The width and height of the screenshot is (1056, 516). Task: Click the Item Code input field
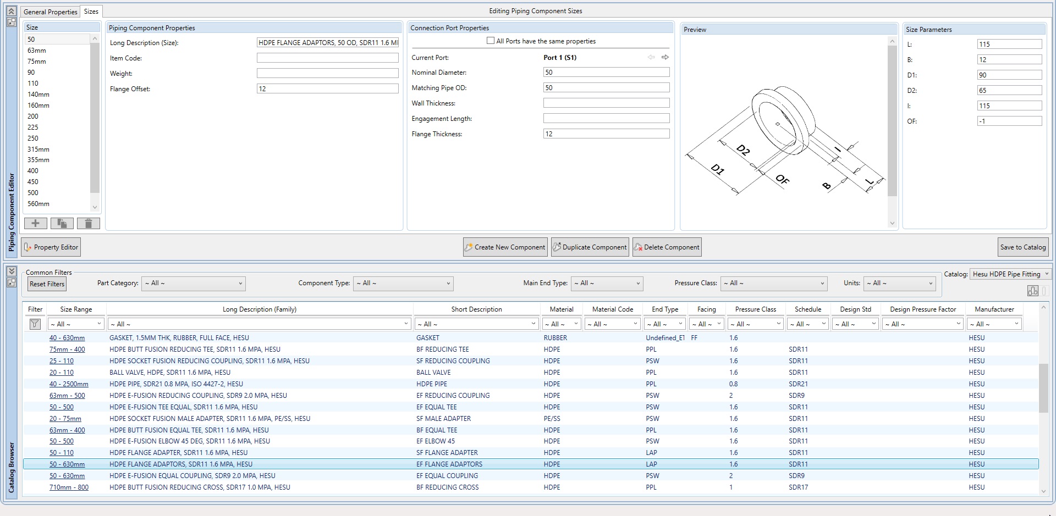tap(327, 58)
